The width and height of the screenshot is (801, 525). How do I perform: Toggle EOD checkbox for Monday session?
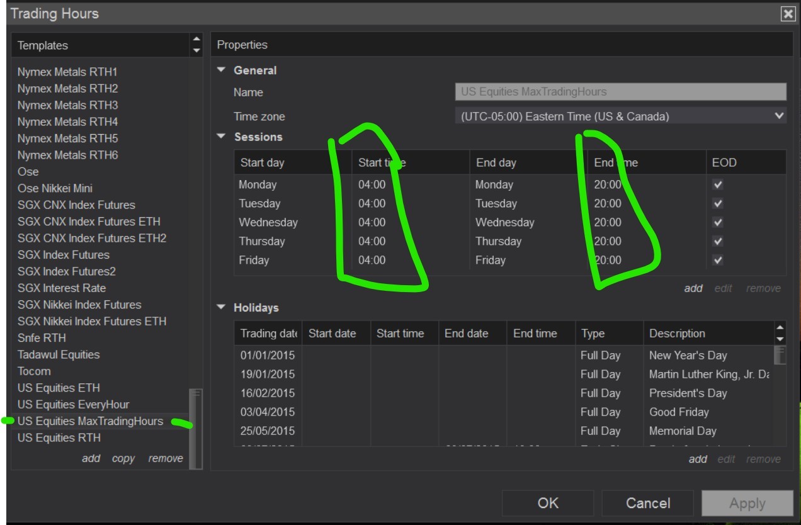[718, 184]
